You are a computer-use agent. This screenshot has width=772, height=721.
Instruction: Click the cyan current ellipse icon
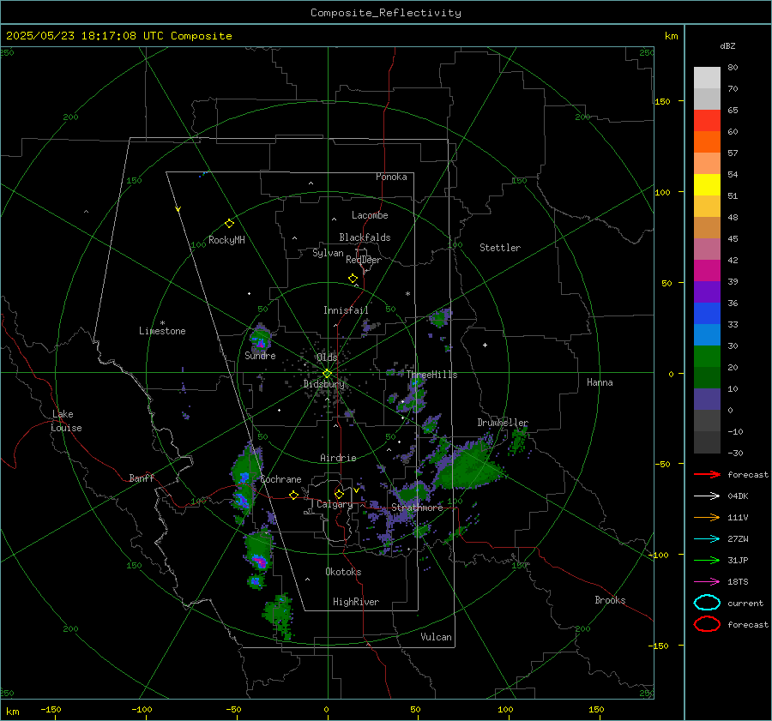coord(707,603)
